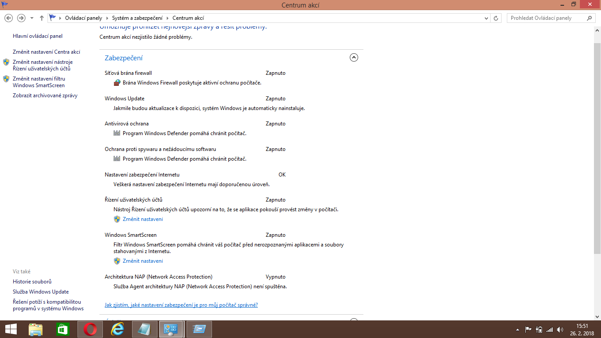Open Změnit nastavení Centra akcí

[47, 52]
